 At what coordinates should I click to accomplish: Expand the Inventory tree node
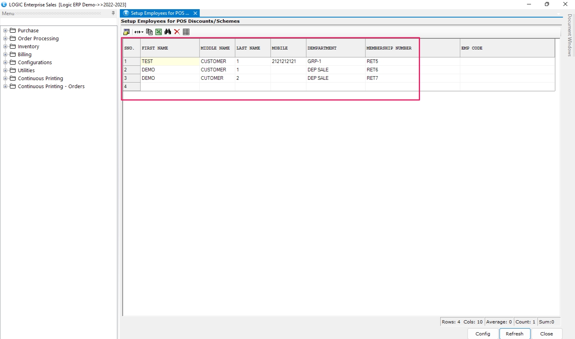coord(6,47)
